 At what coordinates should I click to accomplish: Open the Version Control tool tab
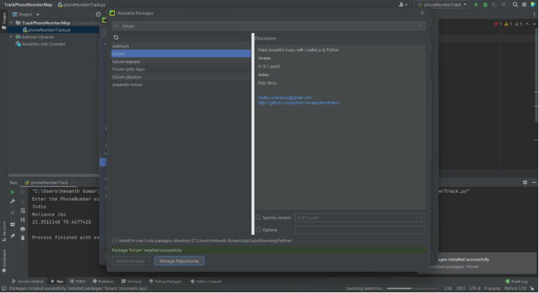(27, 282)
